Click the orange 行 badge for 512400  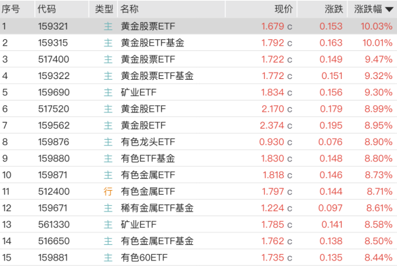[x=108, y=191]
